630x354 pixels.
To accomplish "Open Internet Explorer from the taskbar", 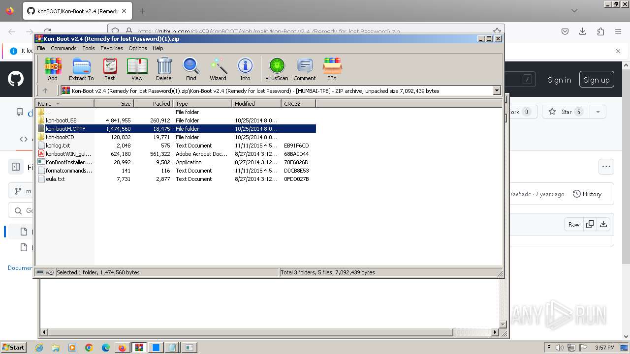I will [x=39, y=348].
